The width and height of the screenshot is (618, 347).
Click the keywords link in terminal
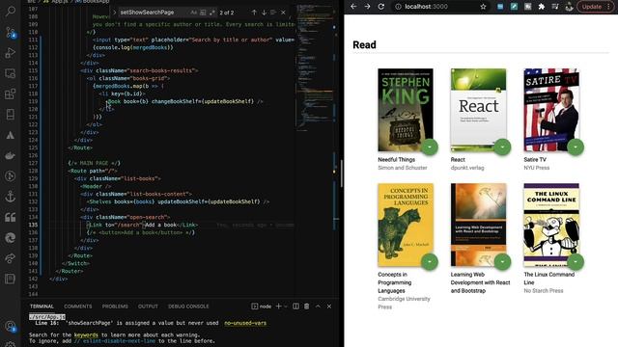click(x=86, y=334)
